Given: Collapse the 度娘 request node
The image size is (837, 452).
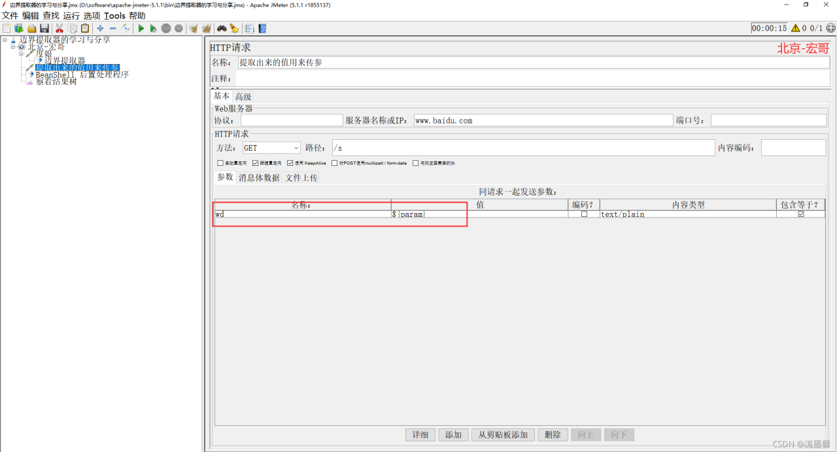Looking at the screenshot, I should (22, 54).
